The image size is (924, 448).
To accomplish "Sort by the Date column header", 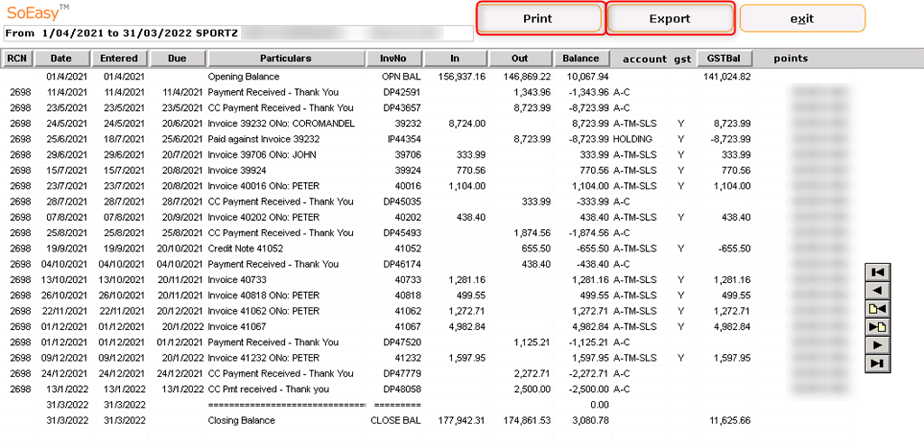I will (61, 59).
